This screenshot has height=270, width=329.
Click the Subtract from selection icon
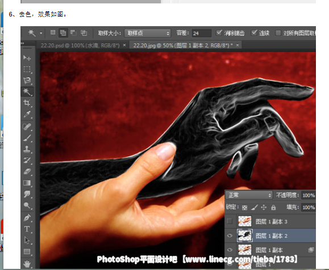73,33
